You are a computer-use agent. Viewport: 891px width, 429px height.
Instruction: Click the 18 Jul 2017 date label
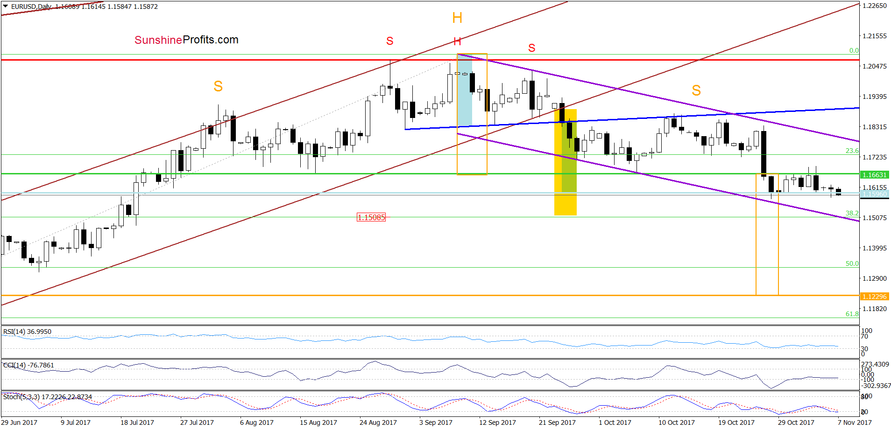(137, 422)
